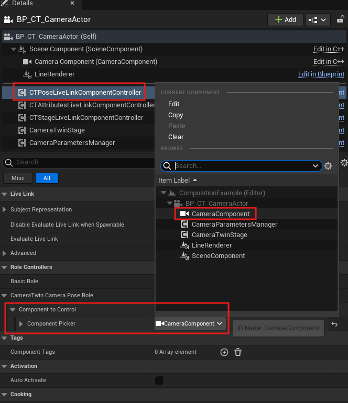Expand the Subject Representation property
The height and width of the screenshot is (403, 348).
click(x=5, y=210)
